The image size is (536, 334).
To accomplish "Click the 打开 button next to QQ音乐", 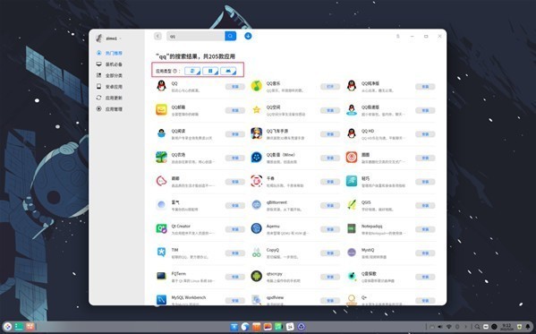I will coord(330,87).
